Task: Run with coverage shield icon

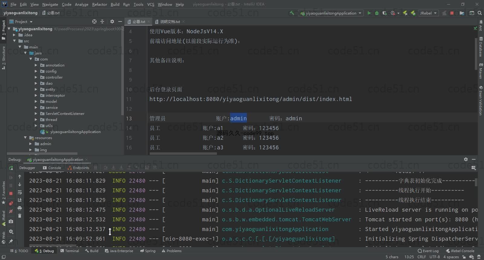Action: pyautogui.click(x=384, y=13)
